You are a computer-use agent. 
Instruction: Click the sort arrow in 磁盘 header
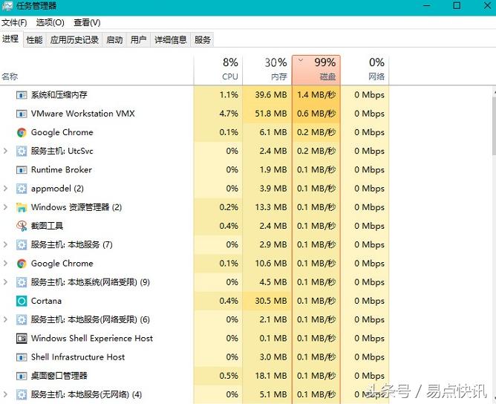point(301,60)
